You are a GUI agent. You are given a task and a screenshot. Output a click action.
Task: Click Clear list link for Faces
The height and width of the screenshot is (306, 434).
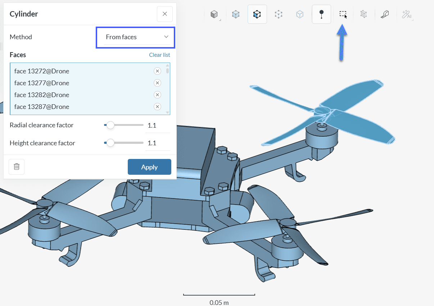(x=159, y=55)
